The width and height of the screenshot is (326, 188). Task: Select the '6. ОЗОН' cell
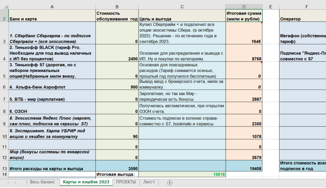pyautogui.click(x=52, y=108)
